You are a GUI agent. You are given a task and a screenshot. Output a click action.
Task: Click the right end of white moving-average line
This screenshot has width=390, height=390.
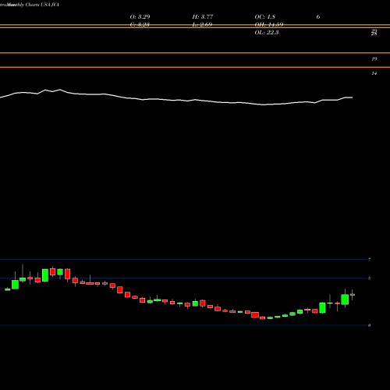352,97
